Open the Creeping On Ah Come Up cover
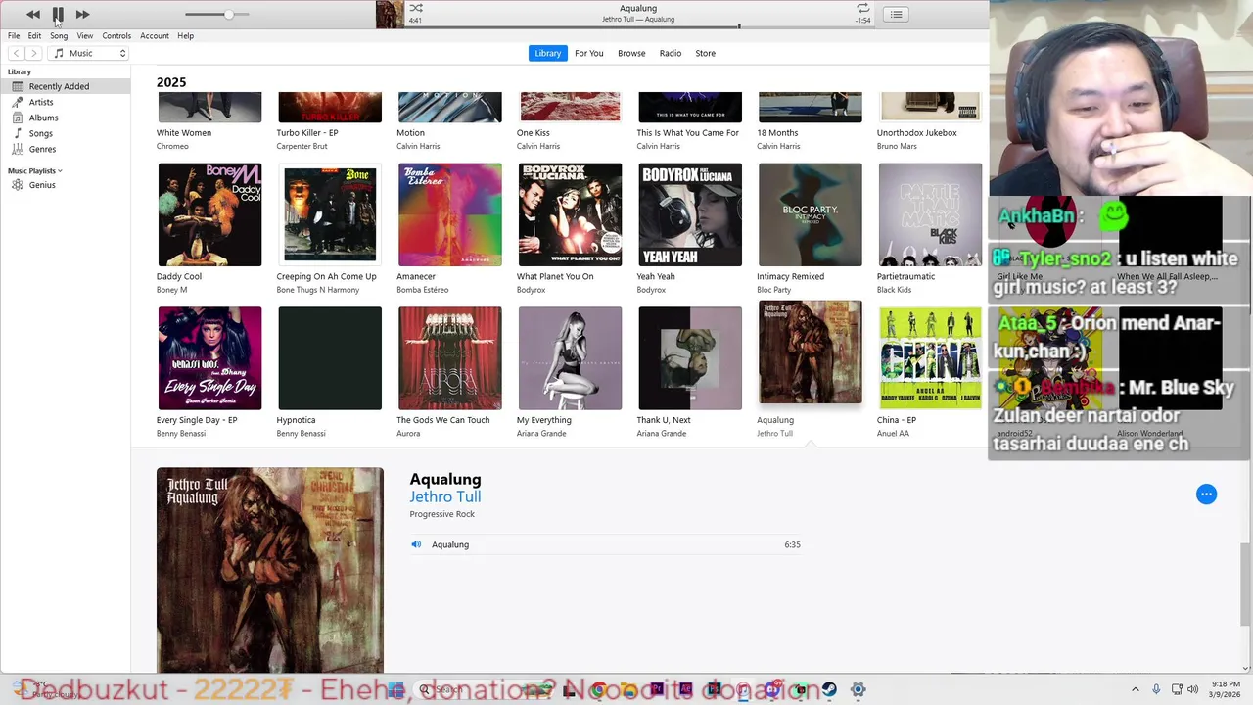 coord(330,214)
